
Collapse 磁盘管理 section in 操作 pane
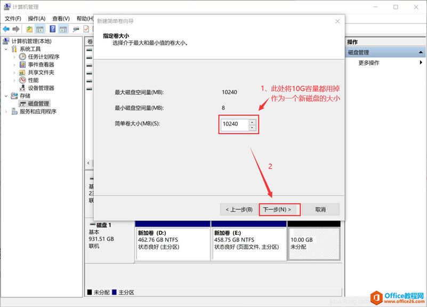click(421, 52)
